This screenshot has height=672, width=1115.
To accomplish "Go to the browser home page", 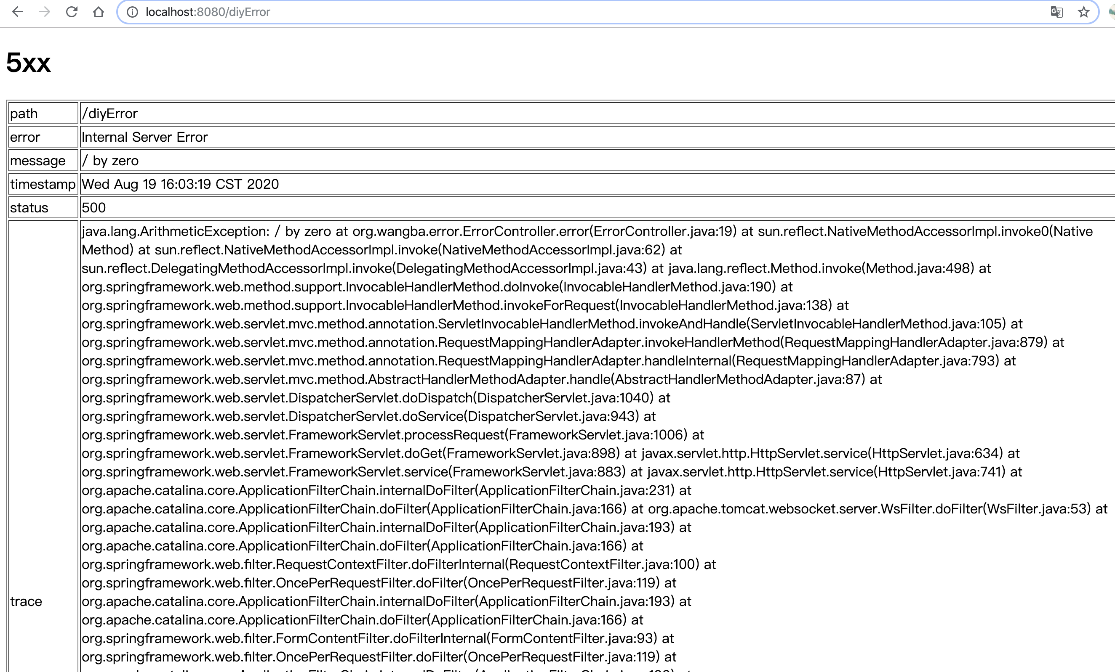I will (x=98, y=12).
